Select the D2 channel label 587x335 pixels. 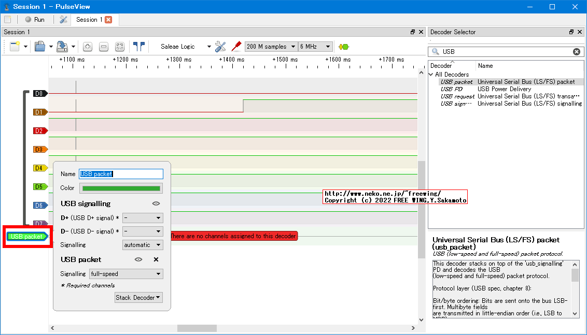(40, 130)
